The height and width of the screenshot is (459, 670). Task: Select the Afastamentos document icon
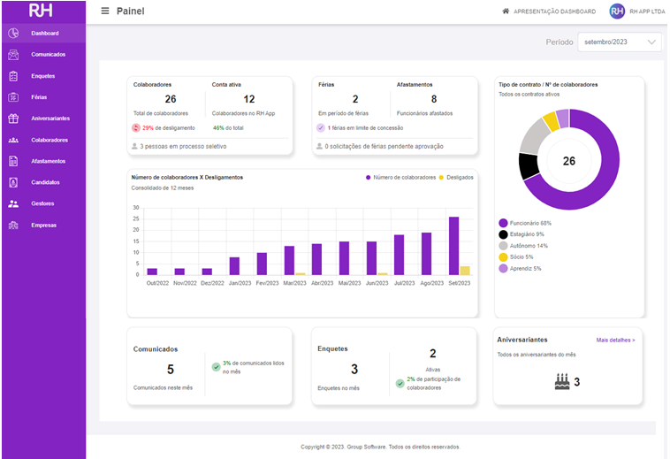click(x=13, y=161)
